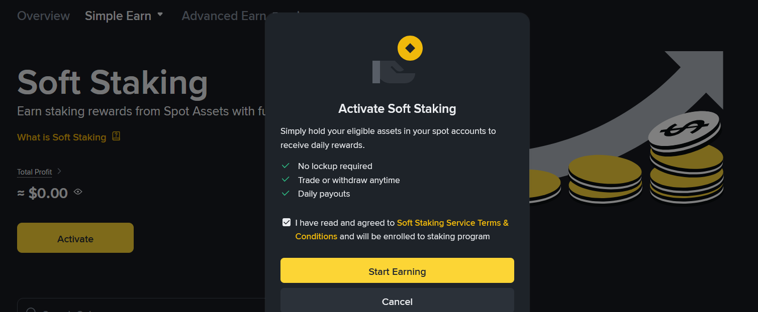Open the What is Soft Staking link
This screenshot has width=758, height=312.
(x=62, y=137)
